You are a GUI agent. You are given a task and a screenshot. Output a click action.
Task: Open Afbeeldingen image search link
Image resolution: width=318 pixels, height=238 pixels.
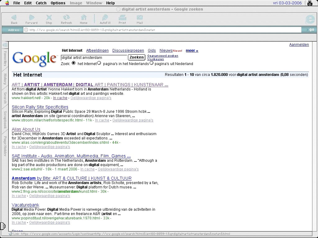[x=97, y=51]
